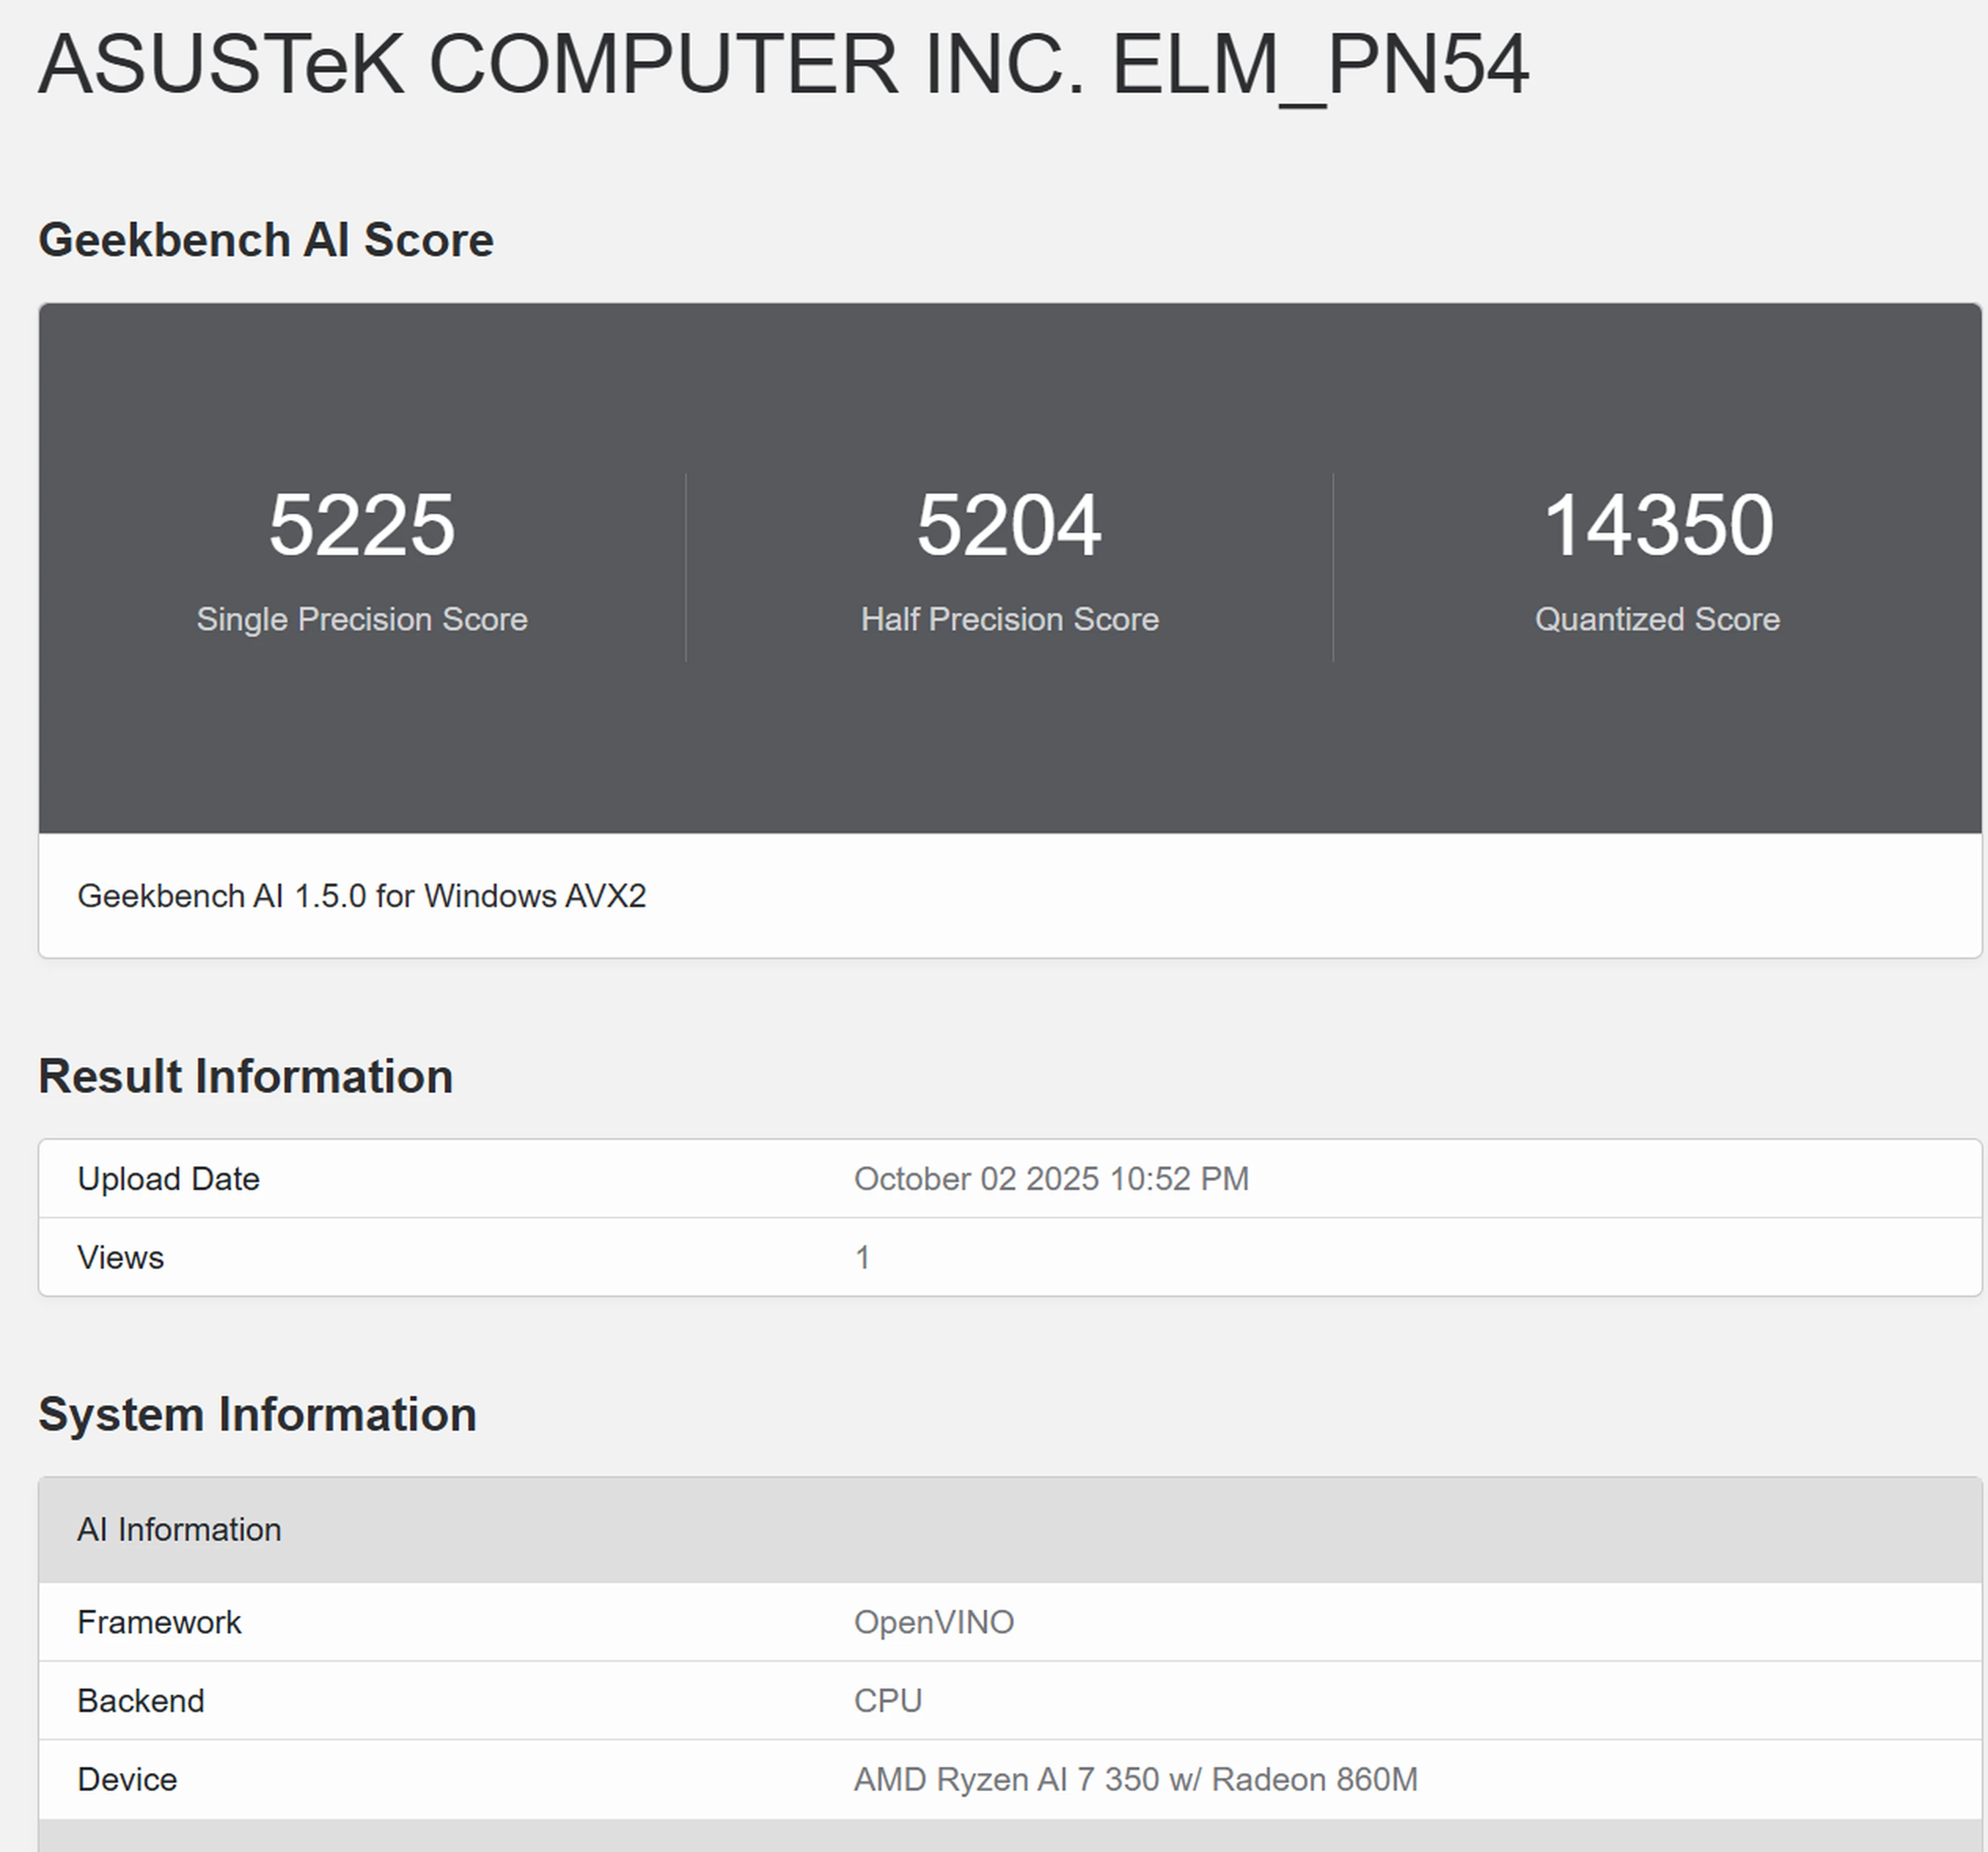Click the System Information heading
The width and height of the screenshot is (1988, 1852).
click(257, 1415)
